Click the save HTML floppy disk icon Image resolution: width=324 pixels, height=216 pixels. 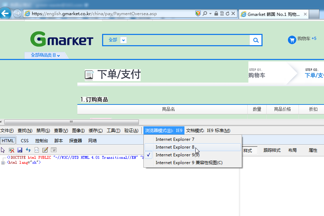(20, 150)
